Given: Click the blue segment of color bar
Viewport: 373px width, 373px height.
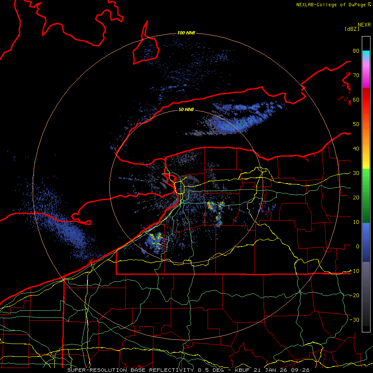Looking at the screenshot, I should tap(366, 242).
